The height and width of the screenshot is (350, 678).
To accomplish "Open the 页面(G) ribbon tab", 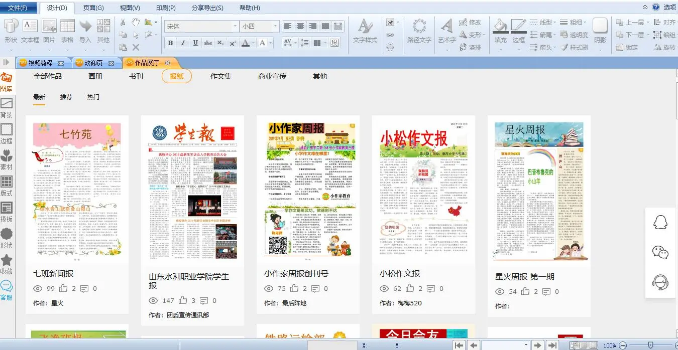I will click(x=93, y=8).
